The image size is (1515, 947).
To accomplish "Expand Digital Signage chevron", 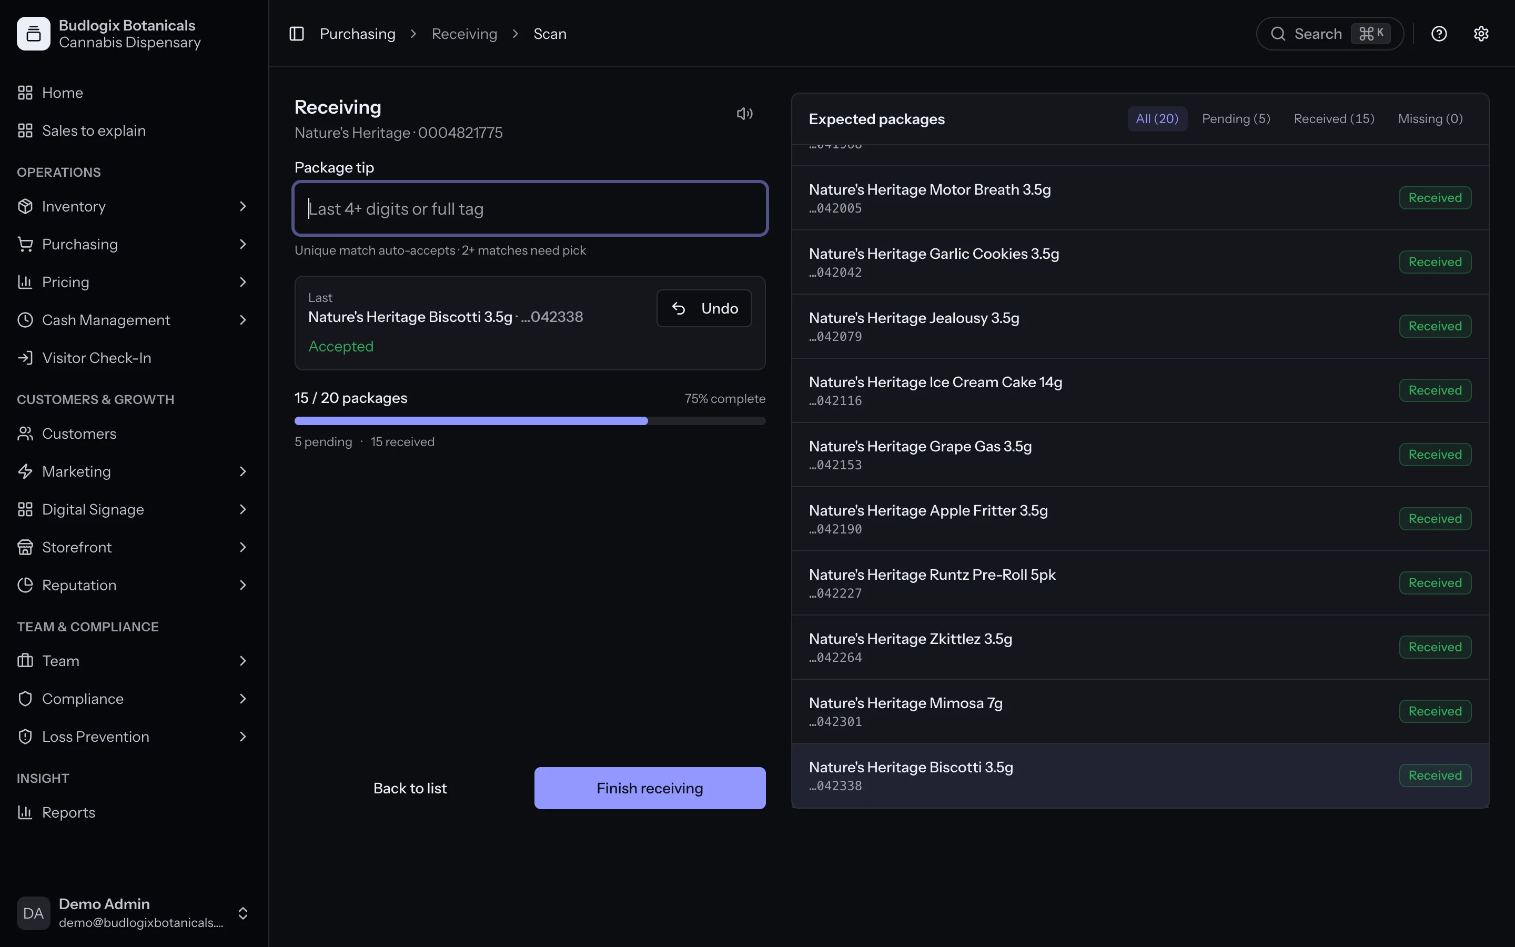I will (243, 509).
